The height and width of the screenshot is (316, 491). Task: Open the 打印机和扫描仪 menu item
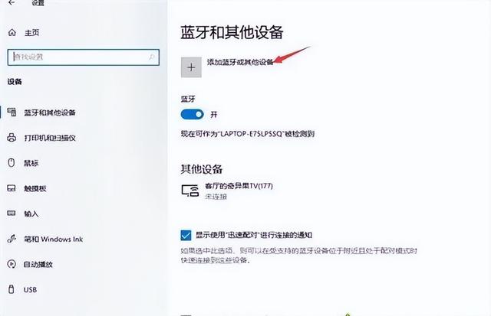click(42, 138)
